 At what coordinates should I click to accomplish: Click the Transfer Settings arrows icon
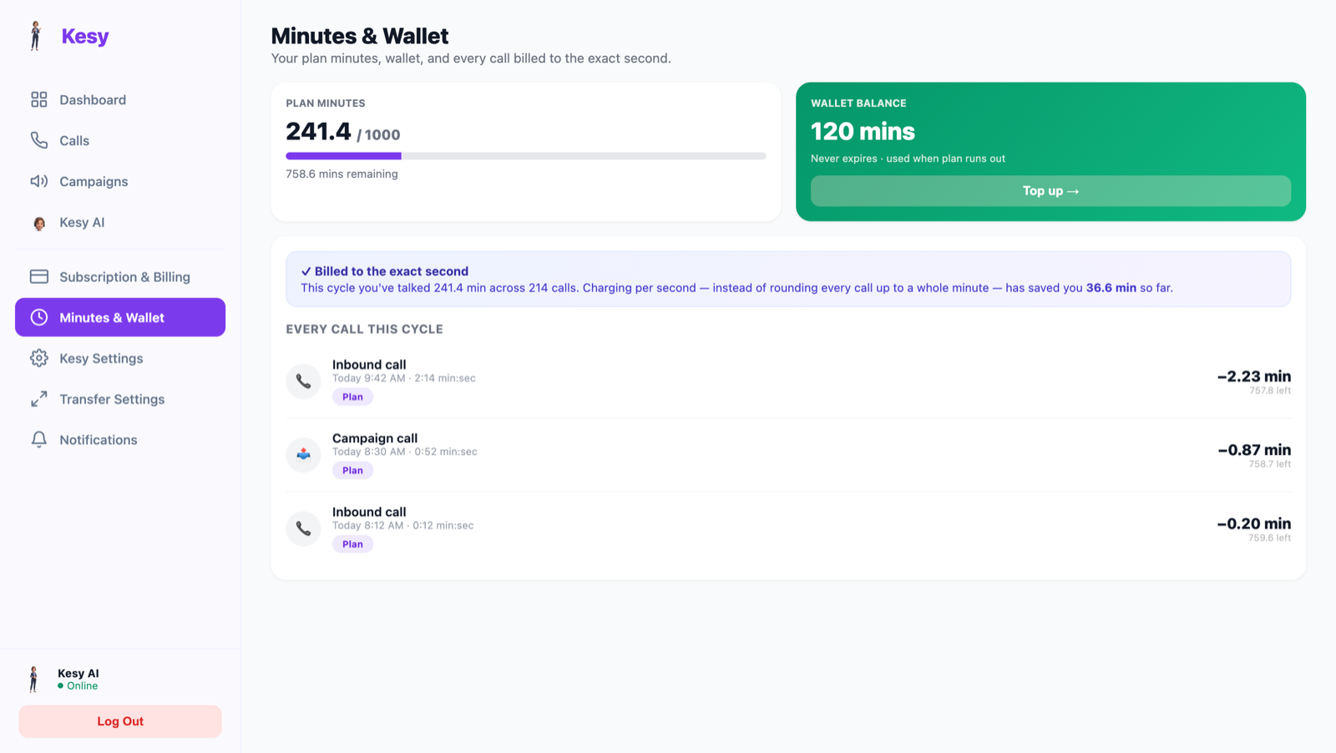coord(39,399)
